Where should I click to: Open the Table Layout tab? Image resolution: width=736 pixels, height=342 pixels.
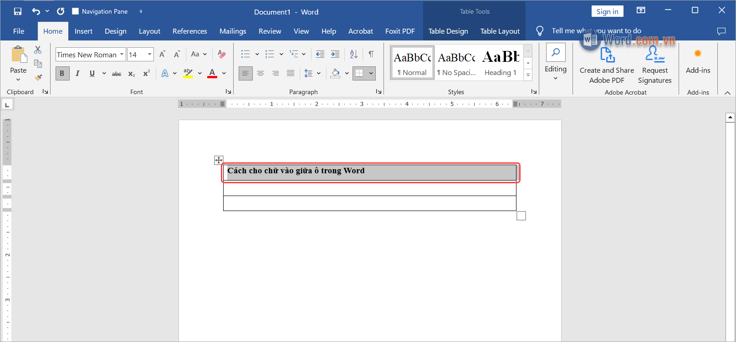point(500,31)
